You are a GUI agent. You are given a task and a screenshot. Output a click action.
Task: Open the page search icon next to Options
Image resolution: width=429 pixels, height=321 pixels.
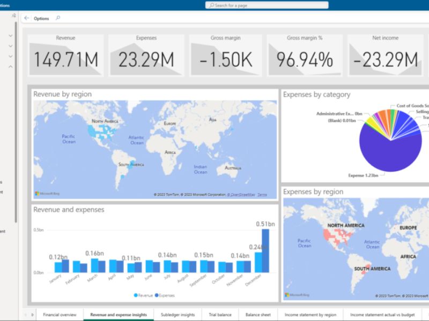pyautogui.click(x=58, y=18)
